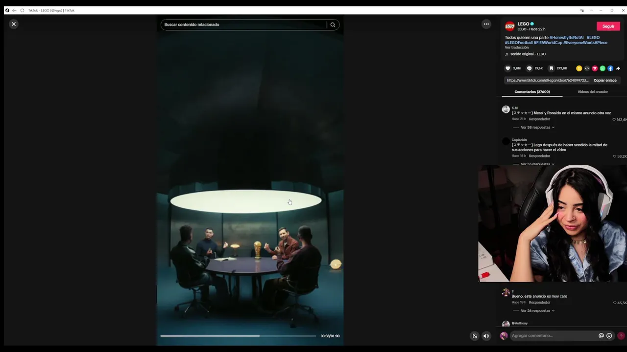627x352 pixels.
Task: Click the embed code icon
Action: tap(587, 68)
